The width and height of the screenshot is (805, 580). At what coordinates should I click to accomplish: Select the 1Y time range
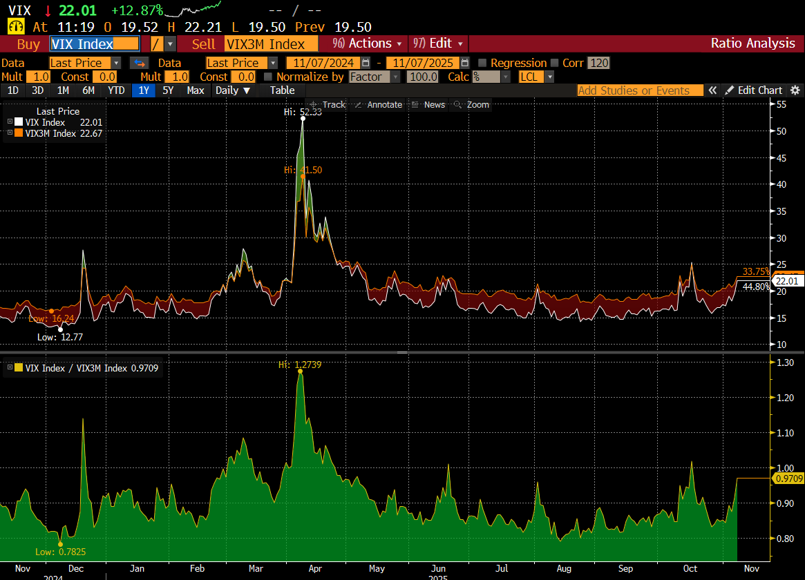[x=144, y=90]
